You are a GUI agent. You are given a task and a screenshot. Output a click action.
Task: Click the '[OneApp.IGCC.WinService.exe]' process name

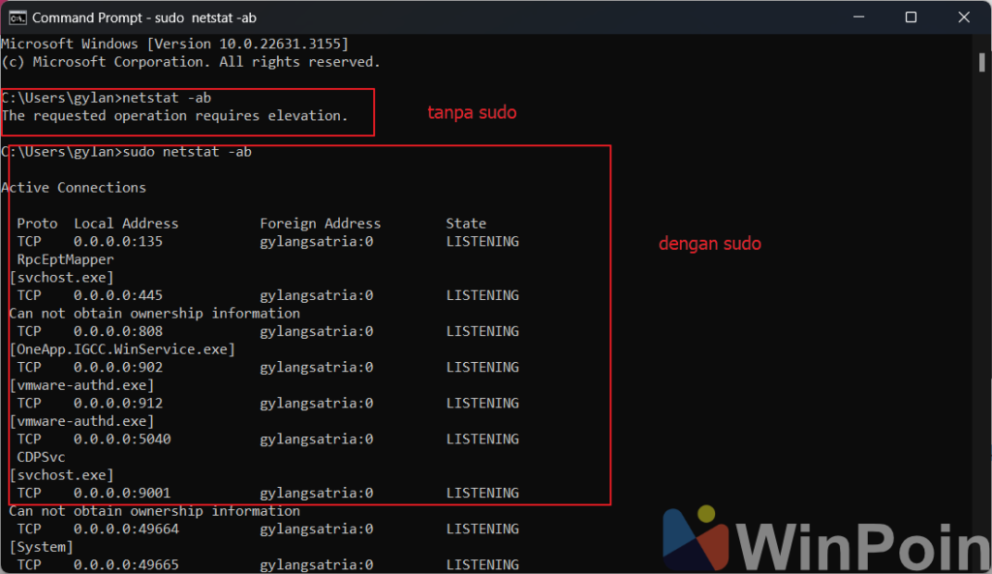(x=122, y=349)
